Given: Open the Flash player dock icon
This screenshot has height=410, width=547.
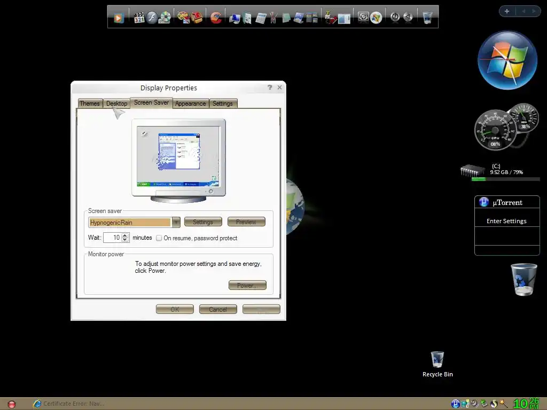Looking at the screenshot, I should [152, 18].
